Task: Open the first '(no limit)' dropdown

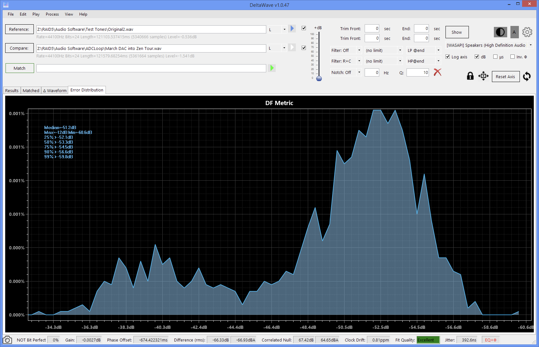Action: 383,50
